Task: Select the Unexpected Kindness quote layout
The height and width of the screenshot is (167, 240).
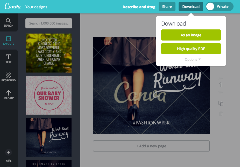Action: (x=49, y=53)
